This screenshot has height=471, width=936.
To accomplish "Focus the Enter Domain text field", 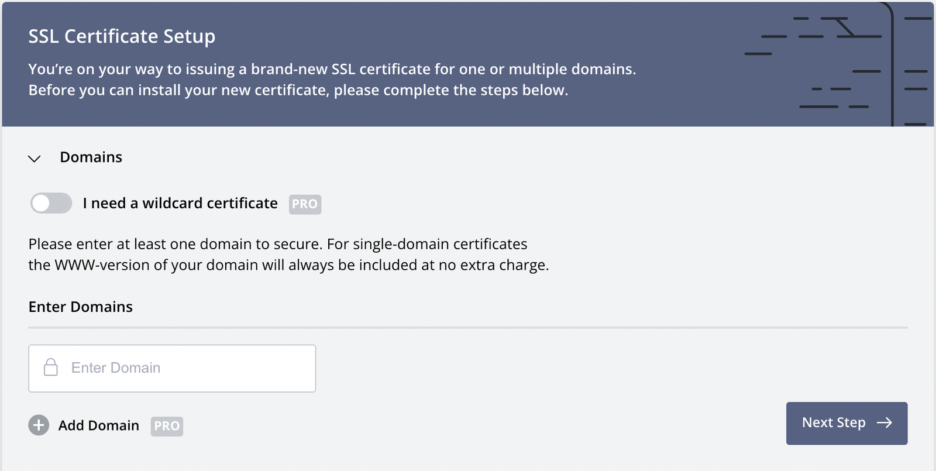I will point(187,368).
